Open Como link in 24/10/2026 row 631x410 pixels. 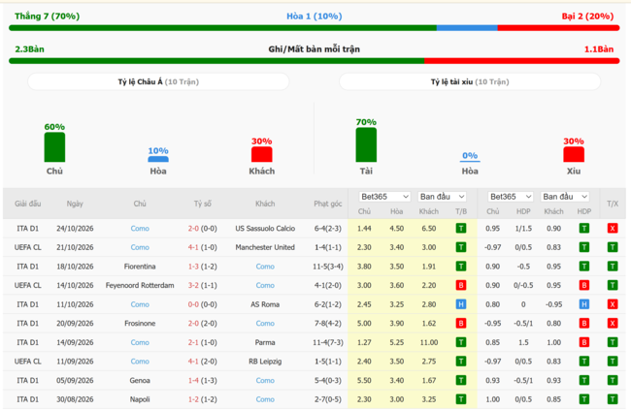[x=140, y=229]
